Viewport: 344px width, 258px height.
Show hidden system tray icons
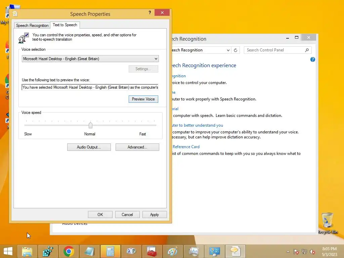(x=288, y=252)
